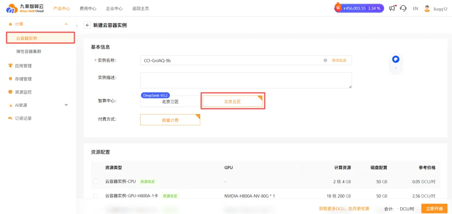
Task: Select the 云容器实例-GPU-H800A-1卡 radio button
Action: (x=96, y=196)
